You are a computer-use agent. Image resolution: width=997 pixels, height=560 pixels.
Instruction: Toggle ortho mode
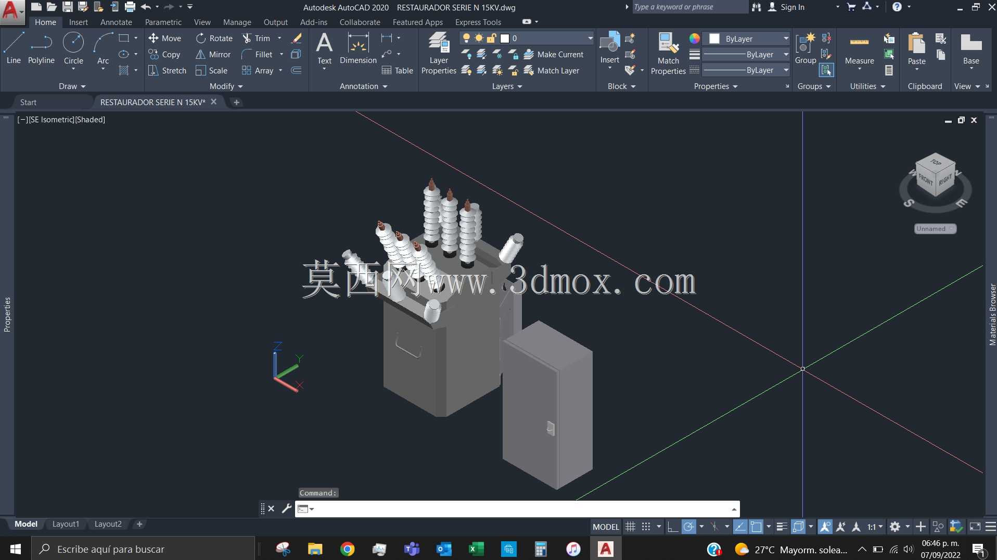point(672,527)
